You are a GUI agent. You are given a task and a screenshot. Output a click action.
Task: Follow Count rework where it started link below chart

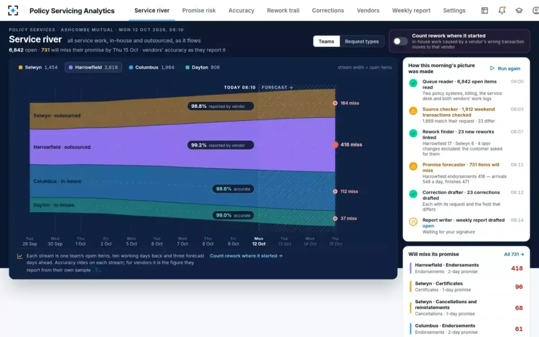(246, 256)
